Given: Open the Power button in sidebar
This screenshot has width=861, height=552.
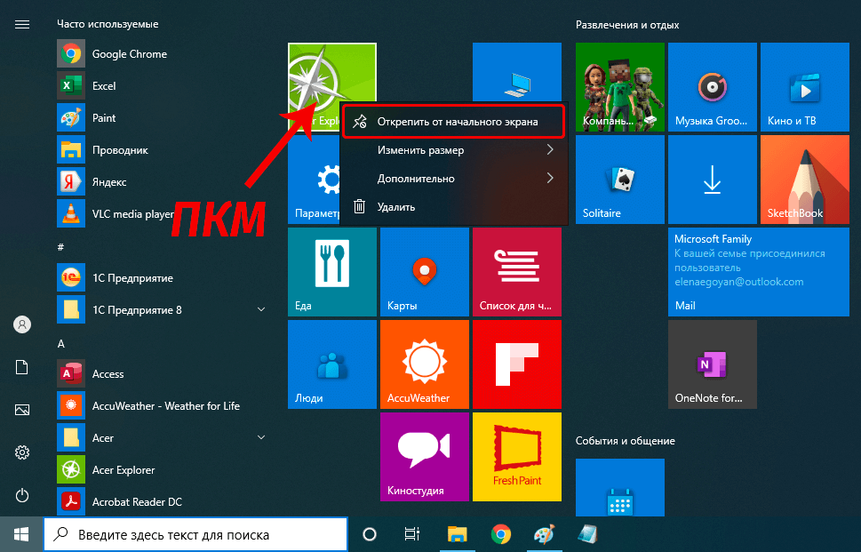Looking at the screenshot, I should coord(22,495).
